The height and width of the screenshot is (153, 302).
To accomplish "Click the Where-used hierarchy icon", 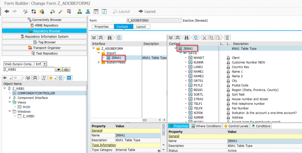I will point(80,11).
